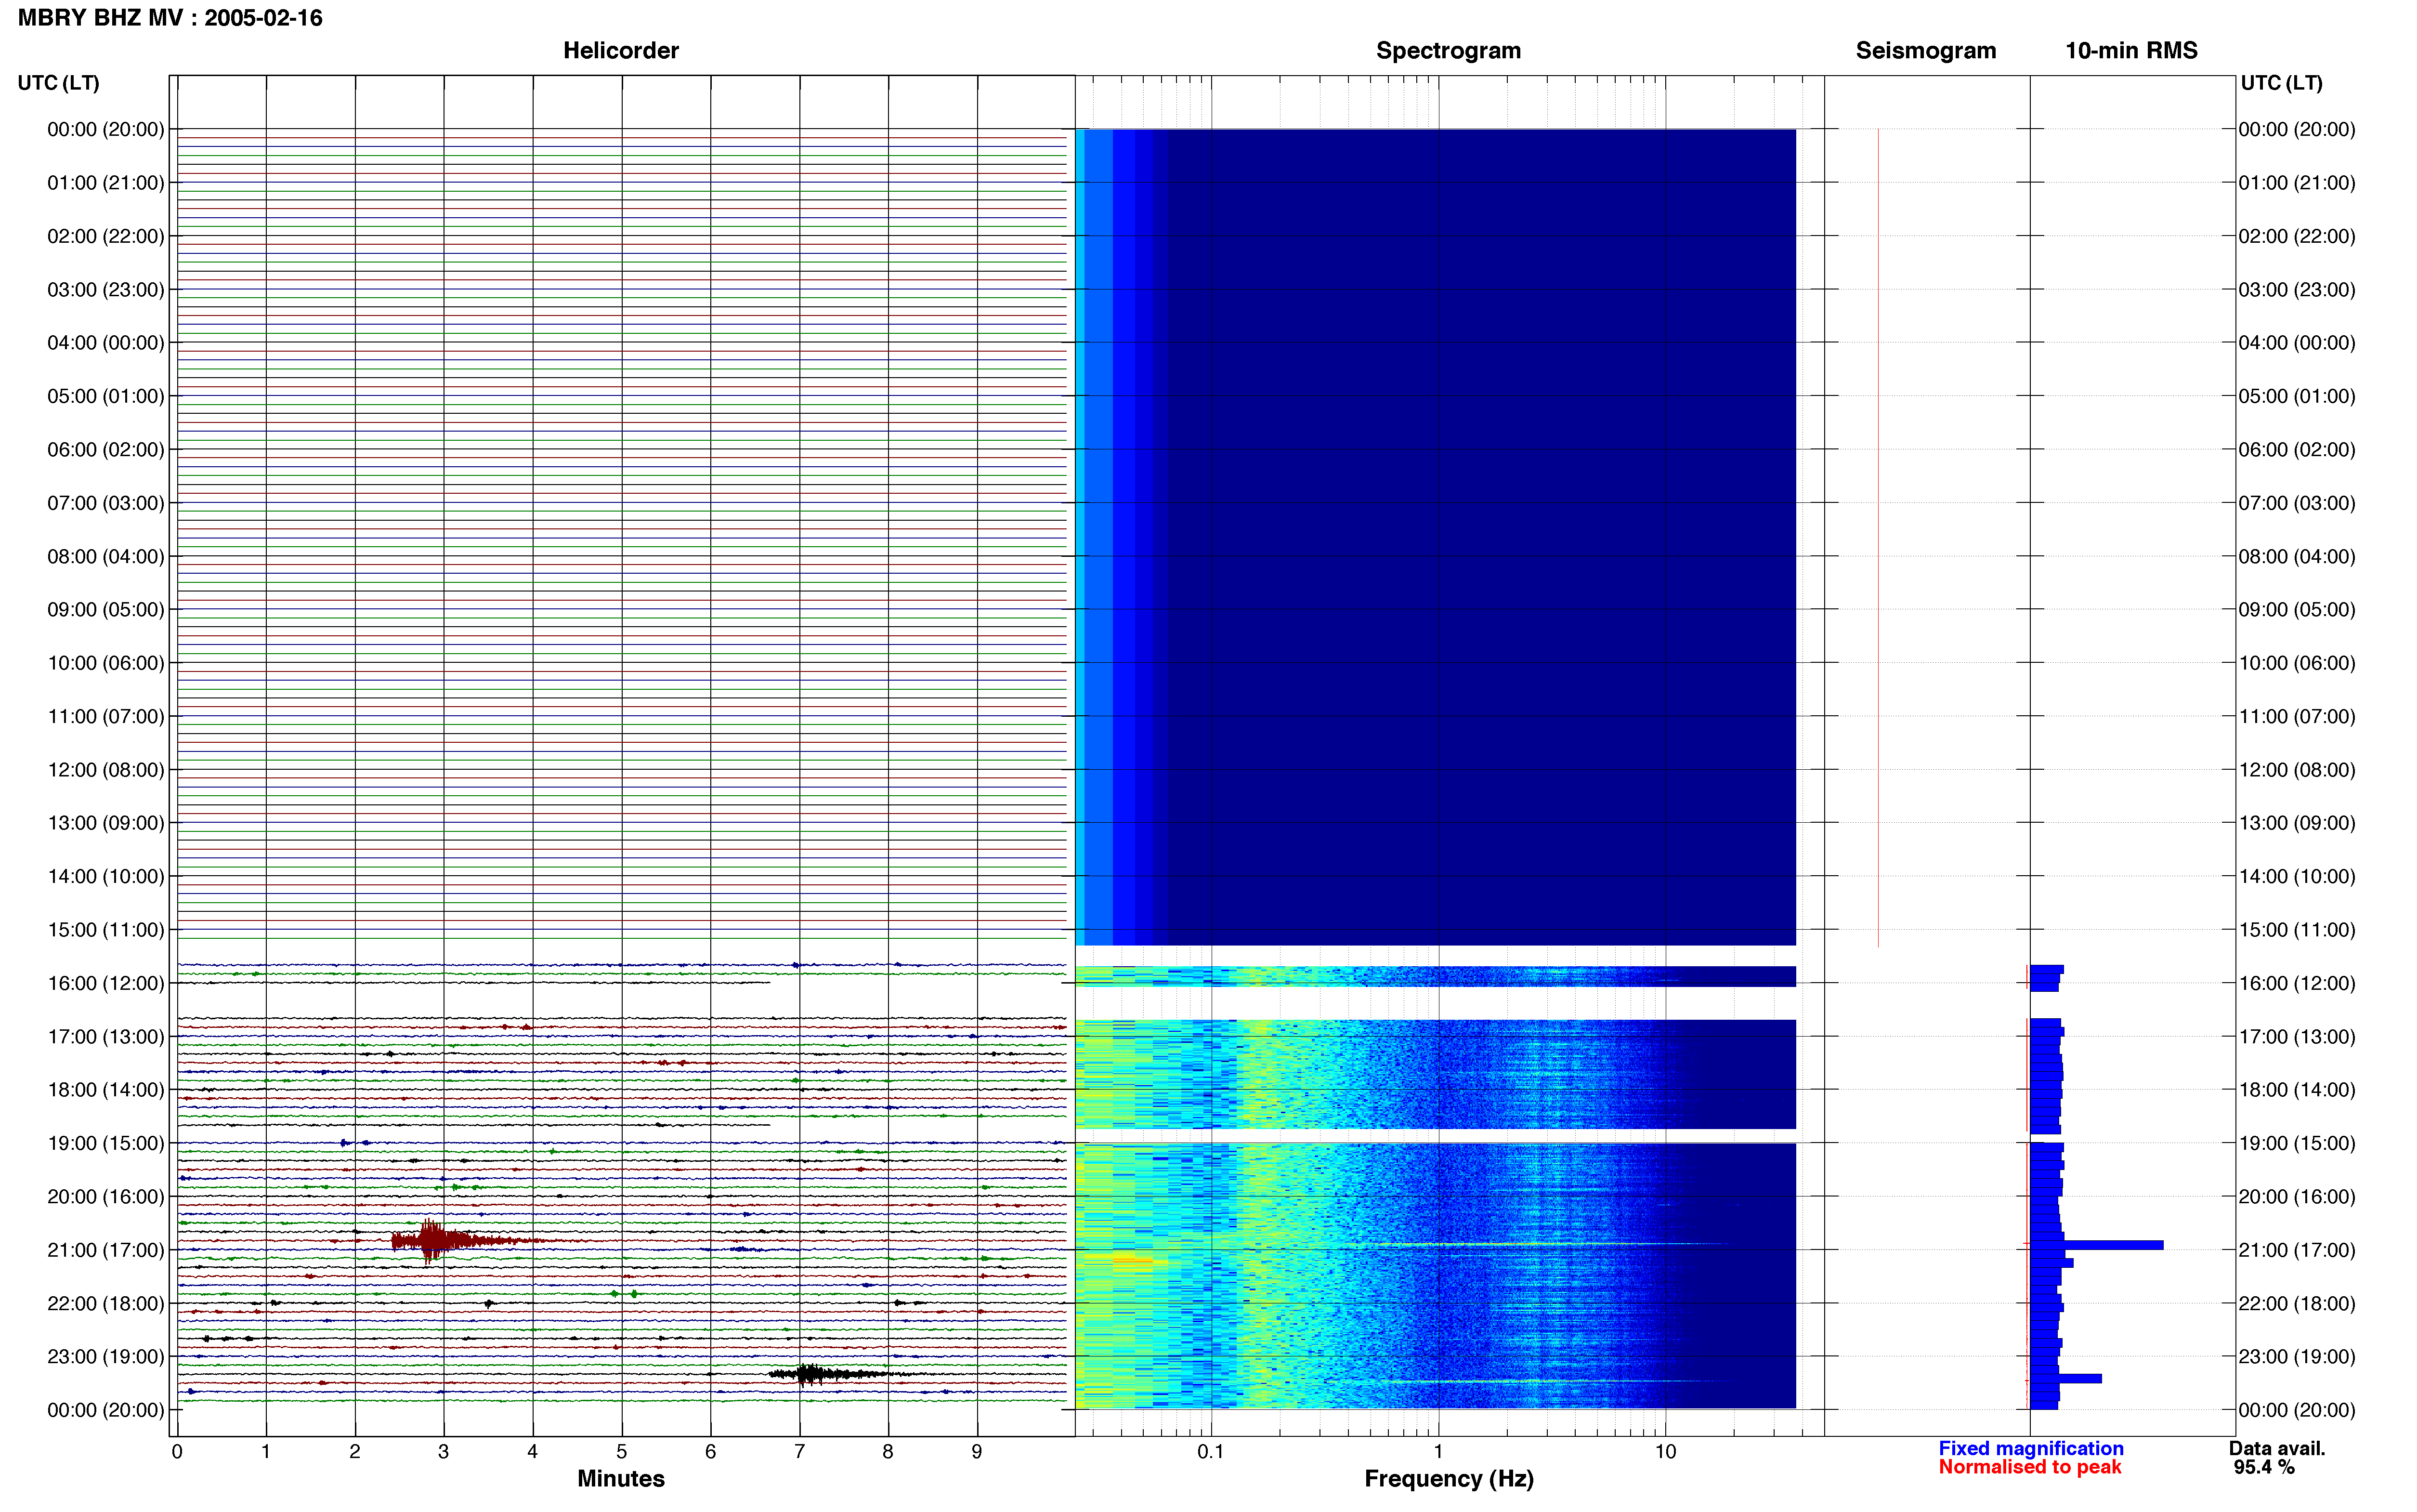Click the left UTC (LT) axis label
Viewport: 2417px width, 1512px height.
pyautogui.click(x=59, y=83)
